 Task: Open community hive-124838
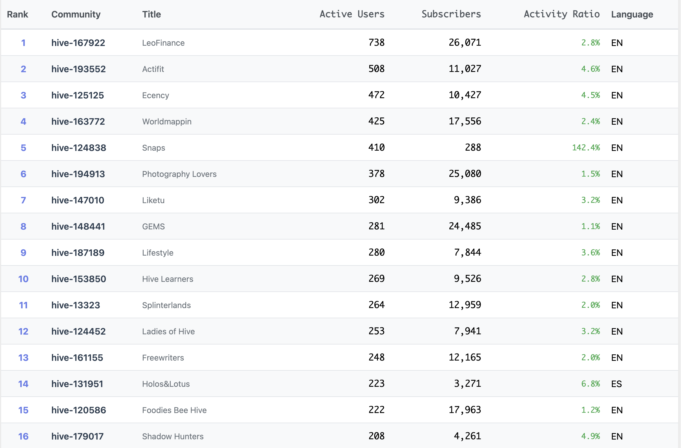tap(79, 148)
